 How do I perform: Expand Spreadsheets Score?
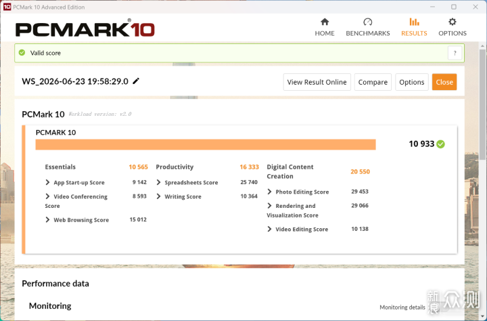[x=158, y=182]
